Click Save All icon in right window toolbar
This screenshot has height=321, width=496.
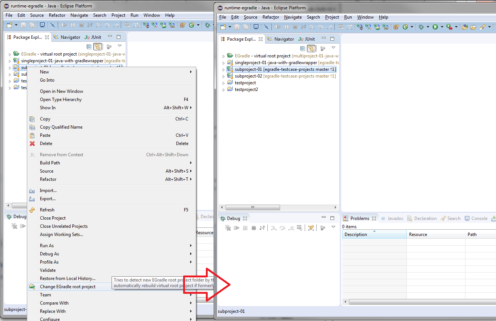pos(246,27)
